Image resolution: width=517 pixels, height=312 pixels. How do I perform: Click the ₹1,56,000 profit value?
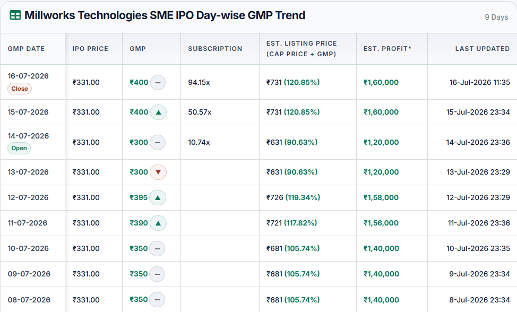point(381,223)
